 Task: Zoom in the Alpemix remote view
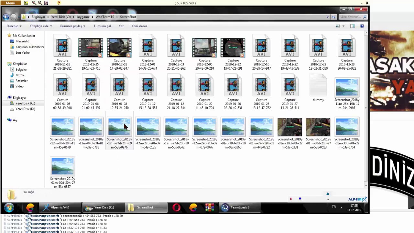[x=34, y=3]
